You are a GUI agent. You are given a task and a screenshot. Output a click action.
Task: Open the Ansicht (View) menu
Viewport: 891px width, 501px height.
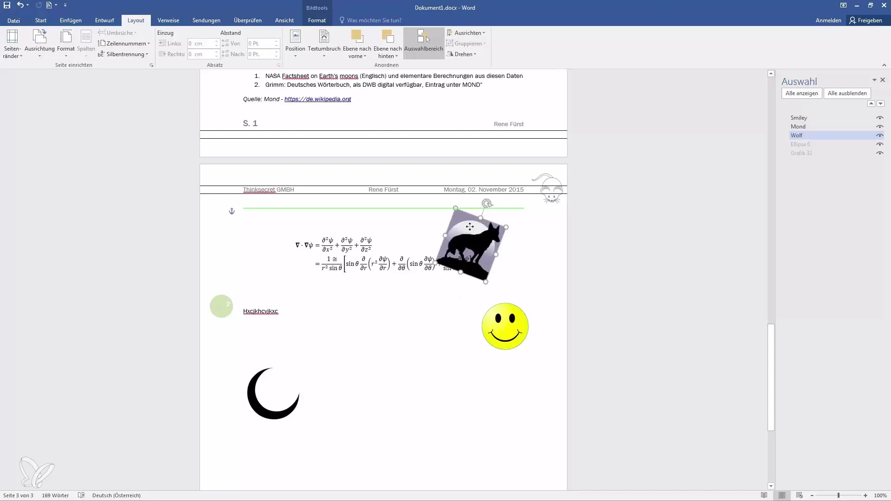click(x=284, y=20)
